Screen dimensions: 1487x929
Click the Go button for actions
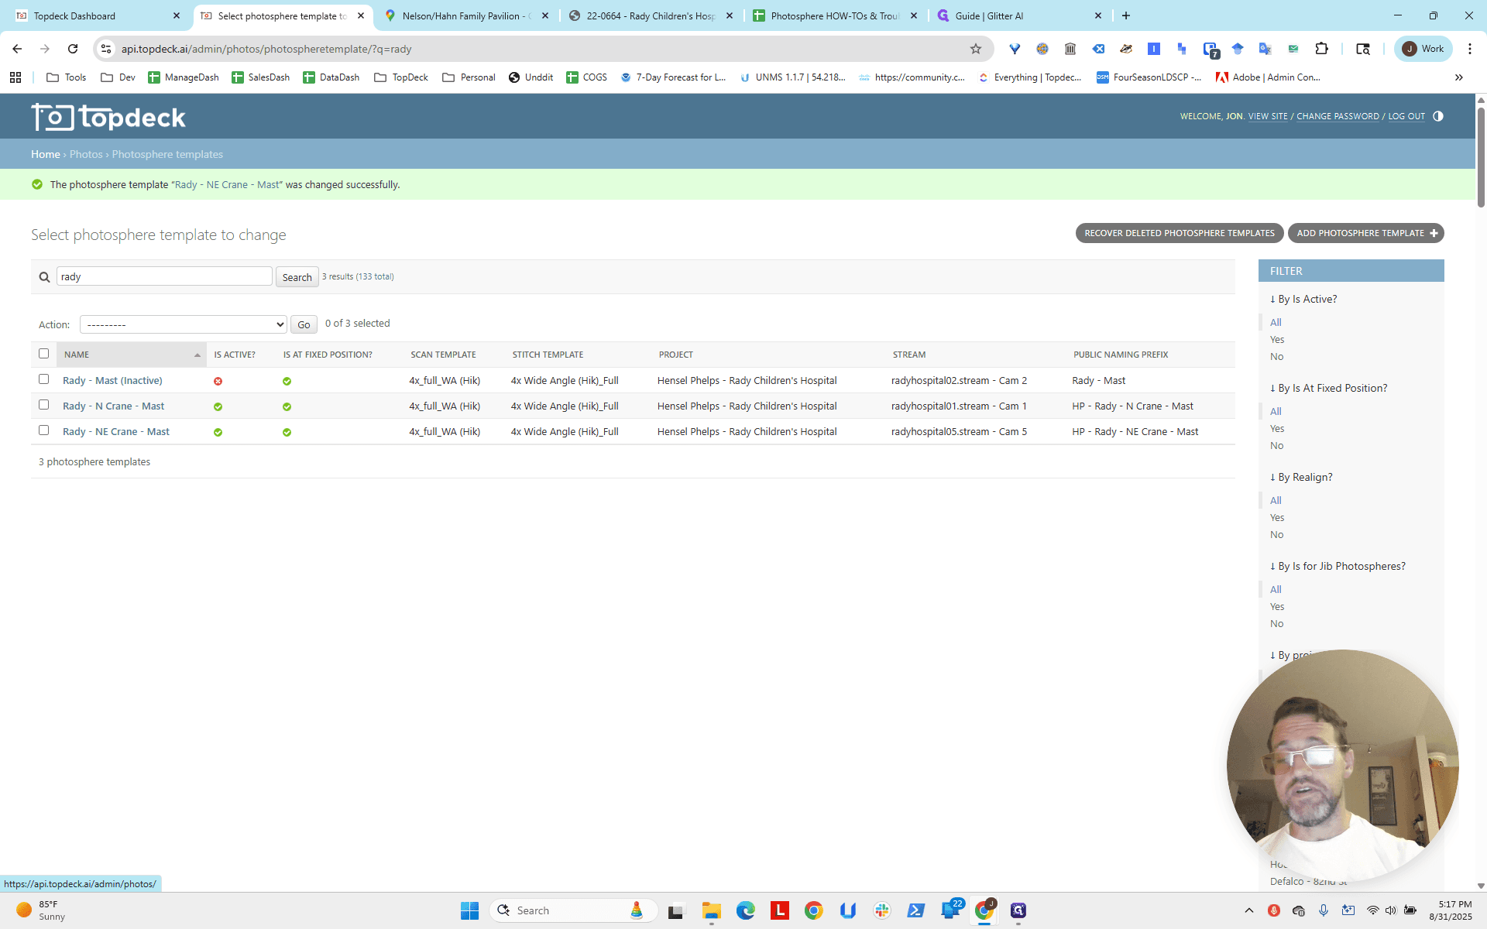point(304,324)
